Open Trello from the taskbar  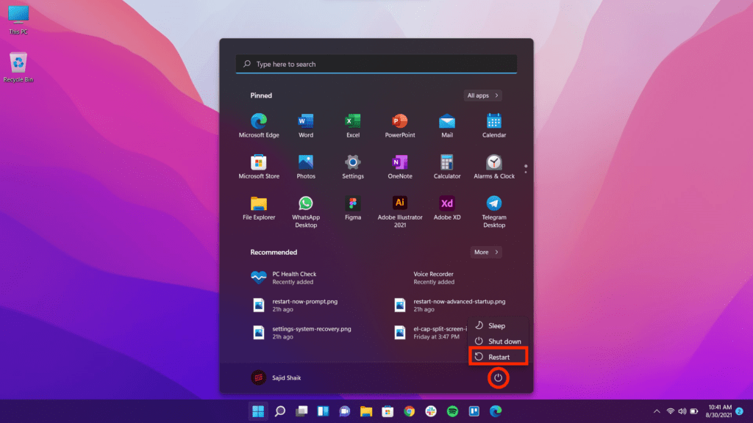[474, 411]
